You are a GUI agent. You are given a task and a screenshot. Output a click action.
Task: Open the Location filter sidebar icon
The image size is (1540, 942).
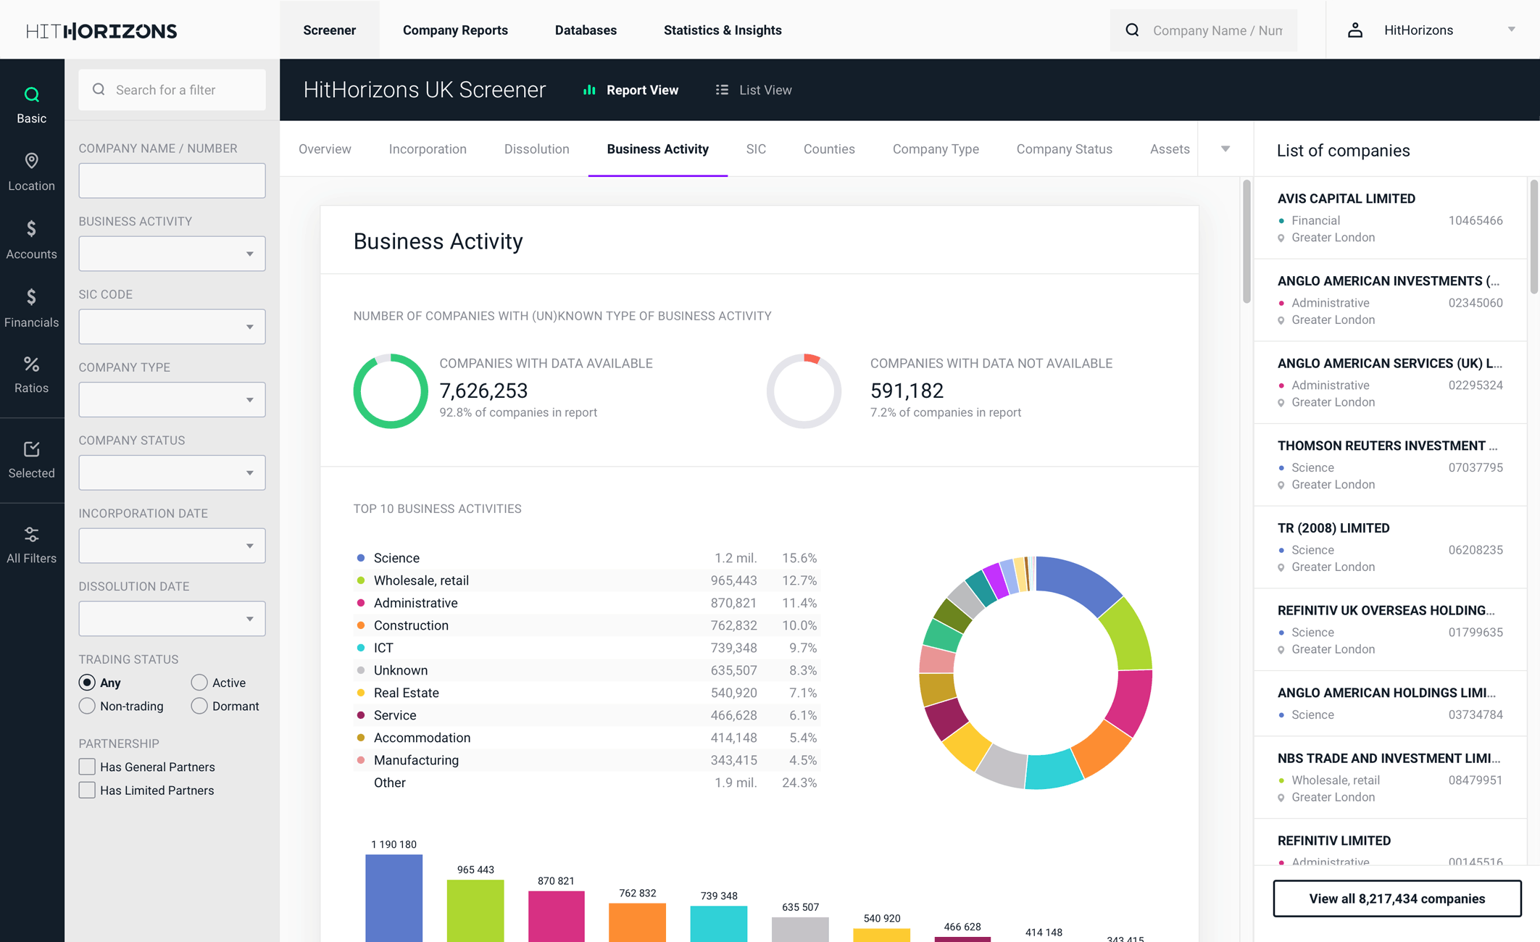click(x=31, y=161)
